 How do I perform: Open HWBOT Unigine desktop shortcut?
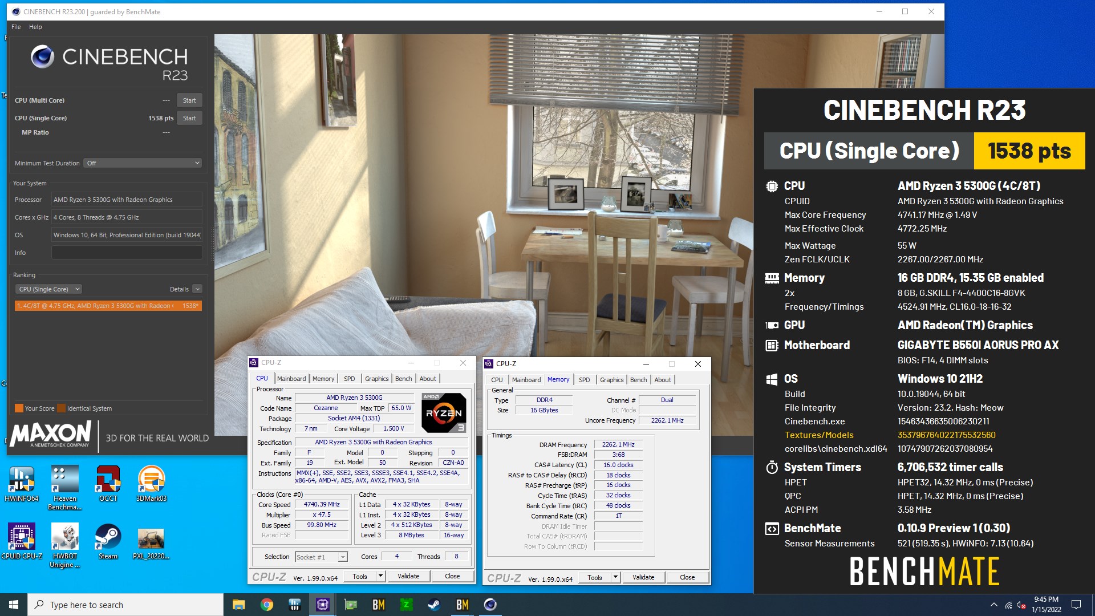pyautogui.click(x=64, y=546)
